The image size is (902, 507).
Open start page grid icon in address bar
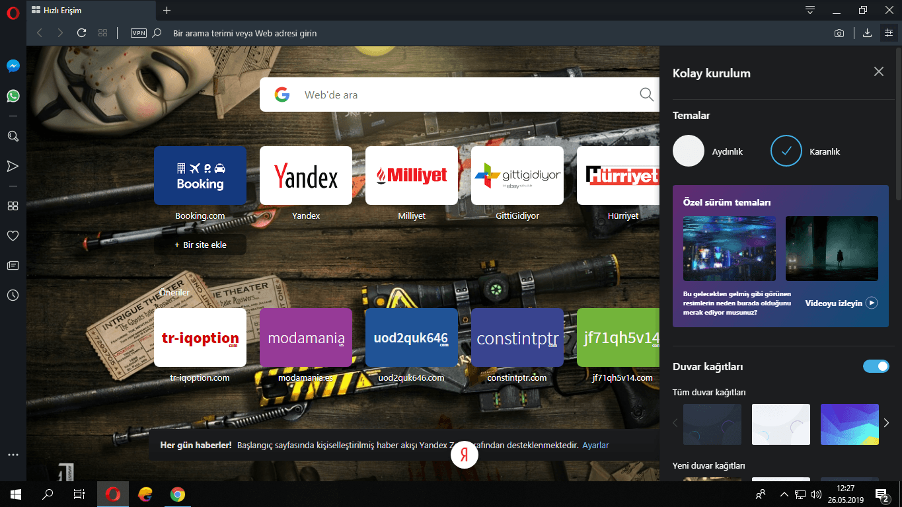tap(102, 32)
